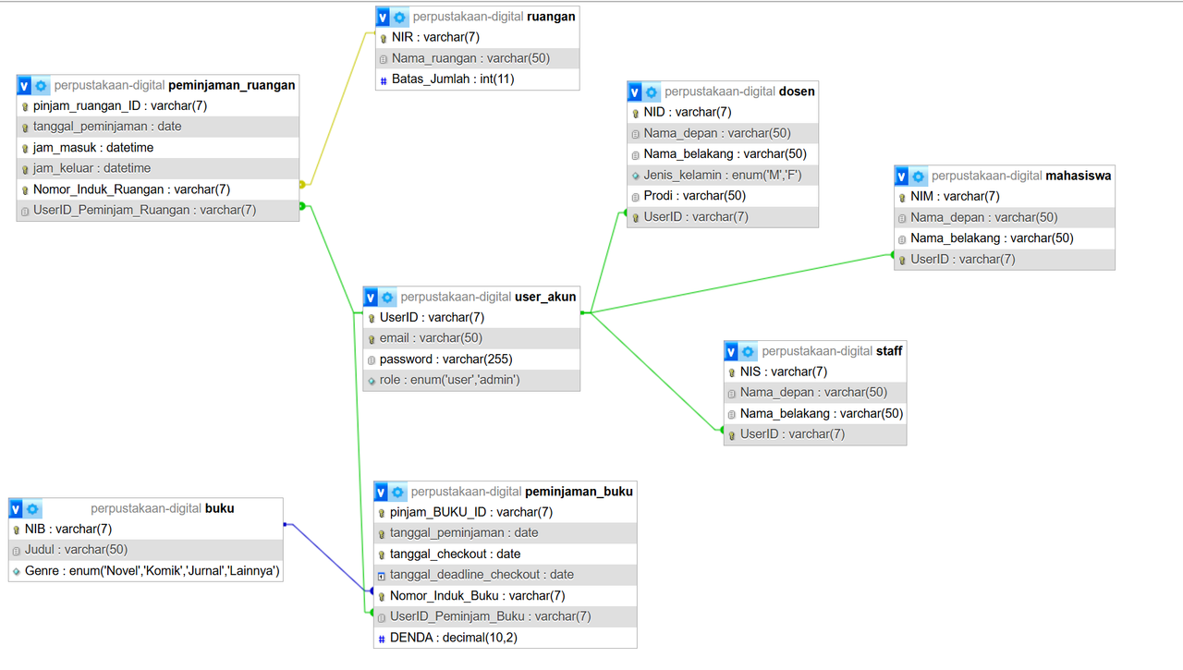Click 'Nomor_Induk_Ruangan : varchar(7)' column row
Viewport: 1183px width, 670px height.
[158, 189]
